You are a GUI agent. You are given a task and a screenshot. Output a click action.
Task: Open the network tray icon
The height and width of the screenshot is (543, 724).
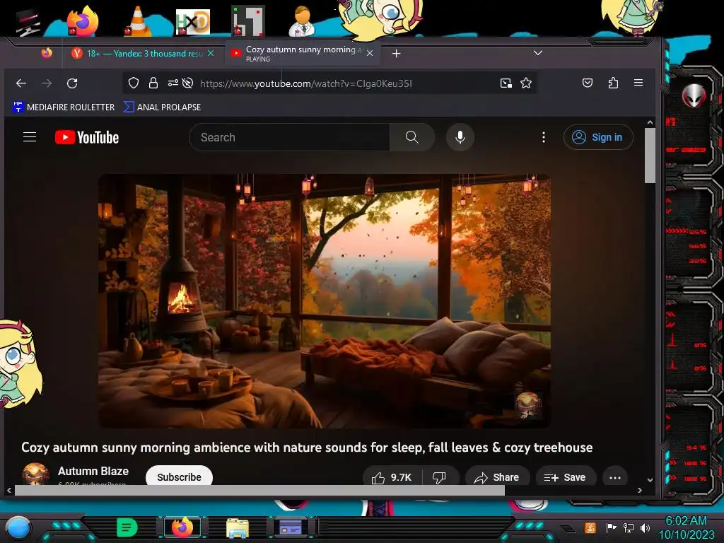(629, 527)
